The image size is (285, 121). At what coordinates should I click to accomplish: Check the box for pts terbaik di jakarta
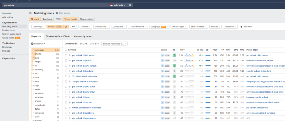(x=66, y=60)
